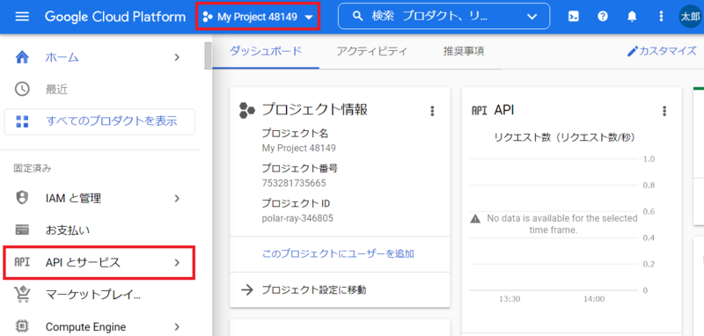Click the プロジェクト情報 hexagon icon

tap(247, 110)
